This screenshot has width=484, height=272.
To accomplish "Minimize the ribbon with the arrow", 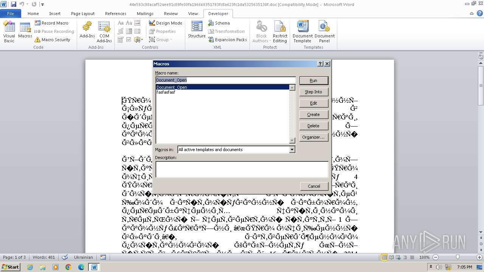I will 472,13.
